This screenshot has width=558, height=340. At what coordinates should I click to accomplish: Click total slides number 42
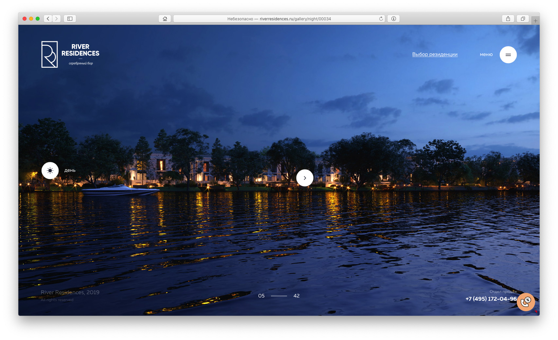click(297, 296)
